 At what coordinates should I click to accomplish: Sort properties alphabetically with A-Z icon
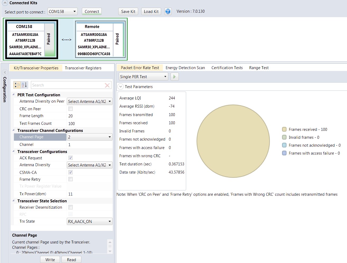coord(24,85)
